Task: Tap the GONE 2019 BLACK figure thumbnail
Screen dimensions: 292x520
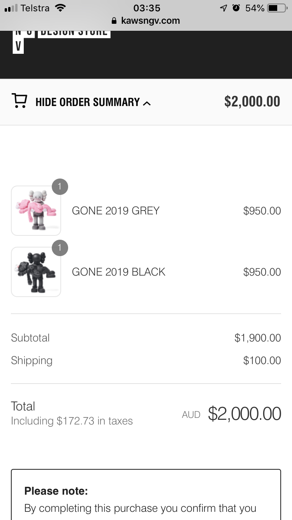Action: pyautogui.click(x=36, y=272)
